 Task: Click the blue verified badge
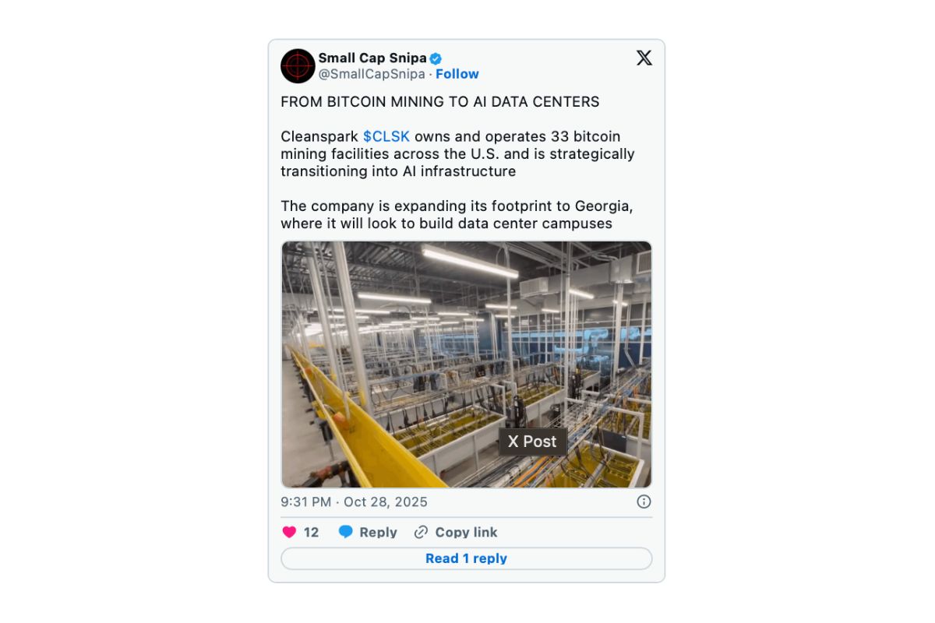pyautogui.click(x=437, y=58)
